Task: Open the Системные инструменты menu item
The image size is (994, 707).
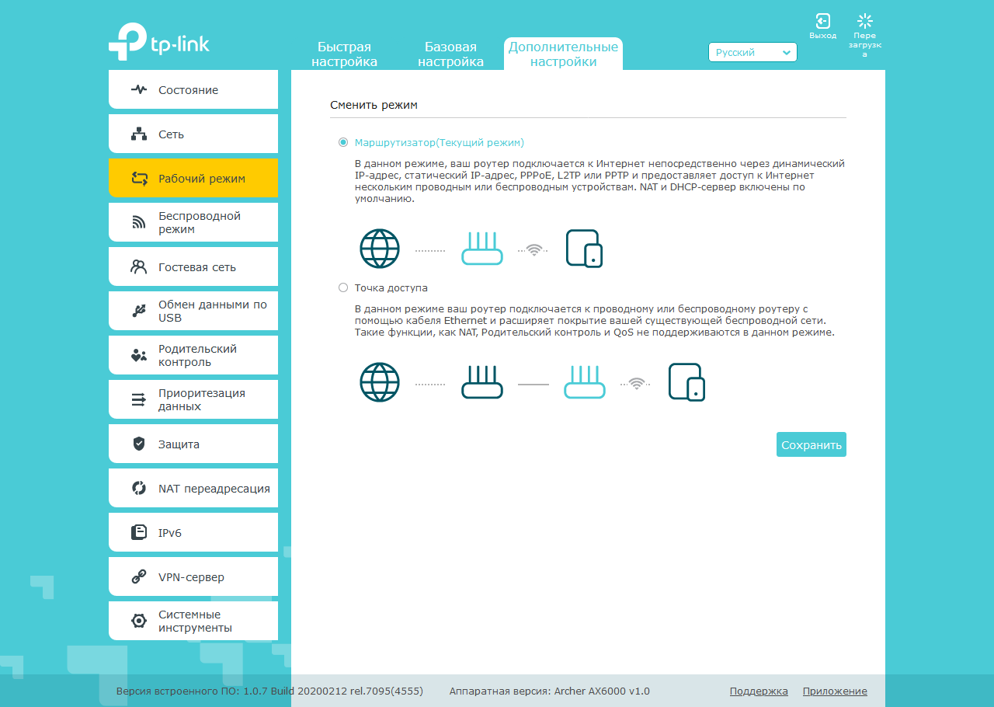Action: (193, 621)
